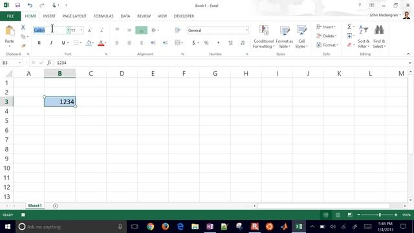Click the Paste clipboard icon
The height and width of the screenshot is (233, 414).
pyautogui.click(x=10, y=31)
